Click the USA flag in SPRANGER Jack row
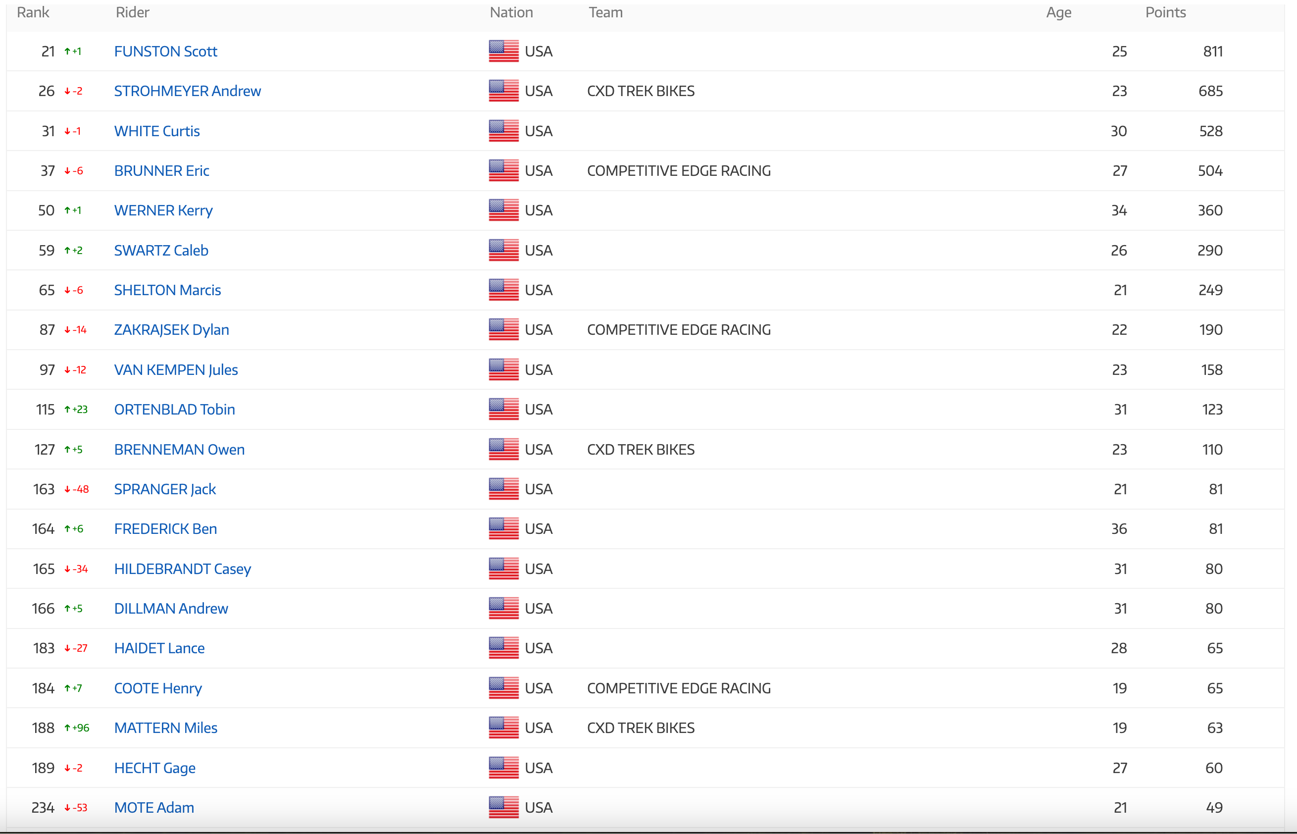 [503, 489]
